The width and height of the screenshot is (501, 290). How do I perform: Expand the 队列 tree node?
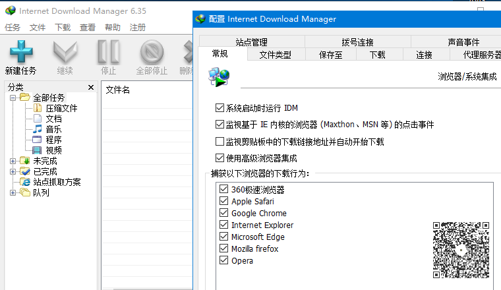point(13,192)
